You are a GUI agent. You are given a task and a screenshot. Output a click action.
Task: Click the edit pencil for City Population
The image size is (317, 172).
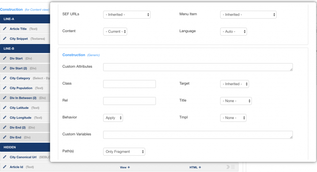click(x=5, y=88)
